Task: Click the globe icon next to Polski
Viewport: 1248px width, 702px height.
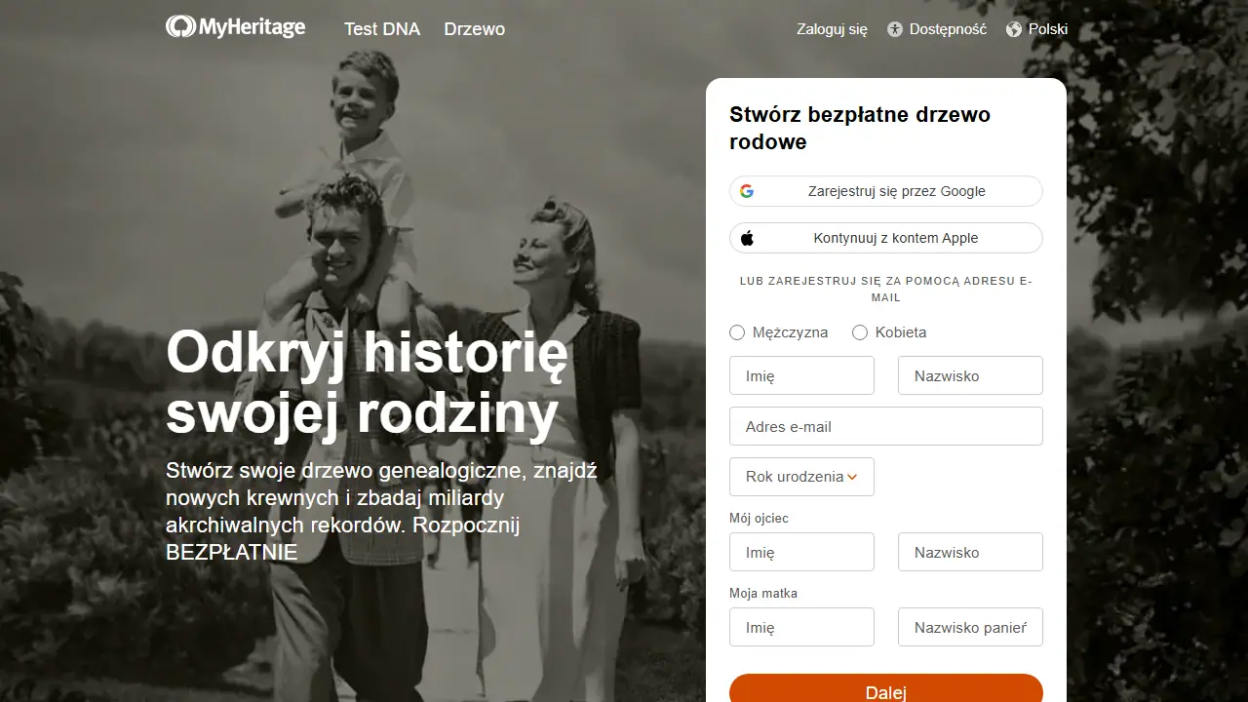Action: 1014,29
